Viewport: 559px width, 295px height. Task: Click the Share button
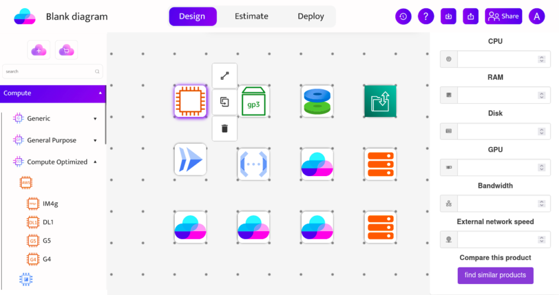click(503, 16)
